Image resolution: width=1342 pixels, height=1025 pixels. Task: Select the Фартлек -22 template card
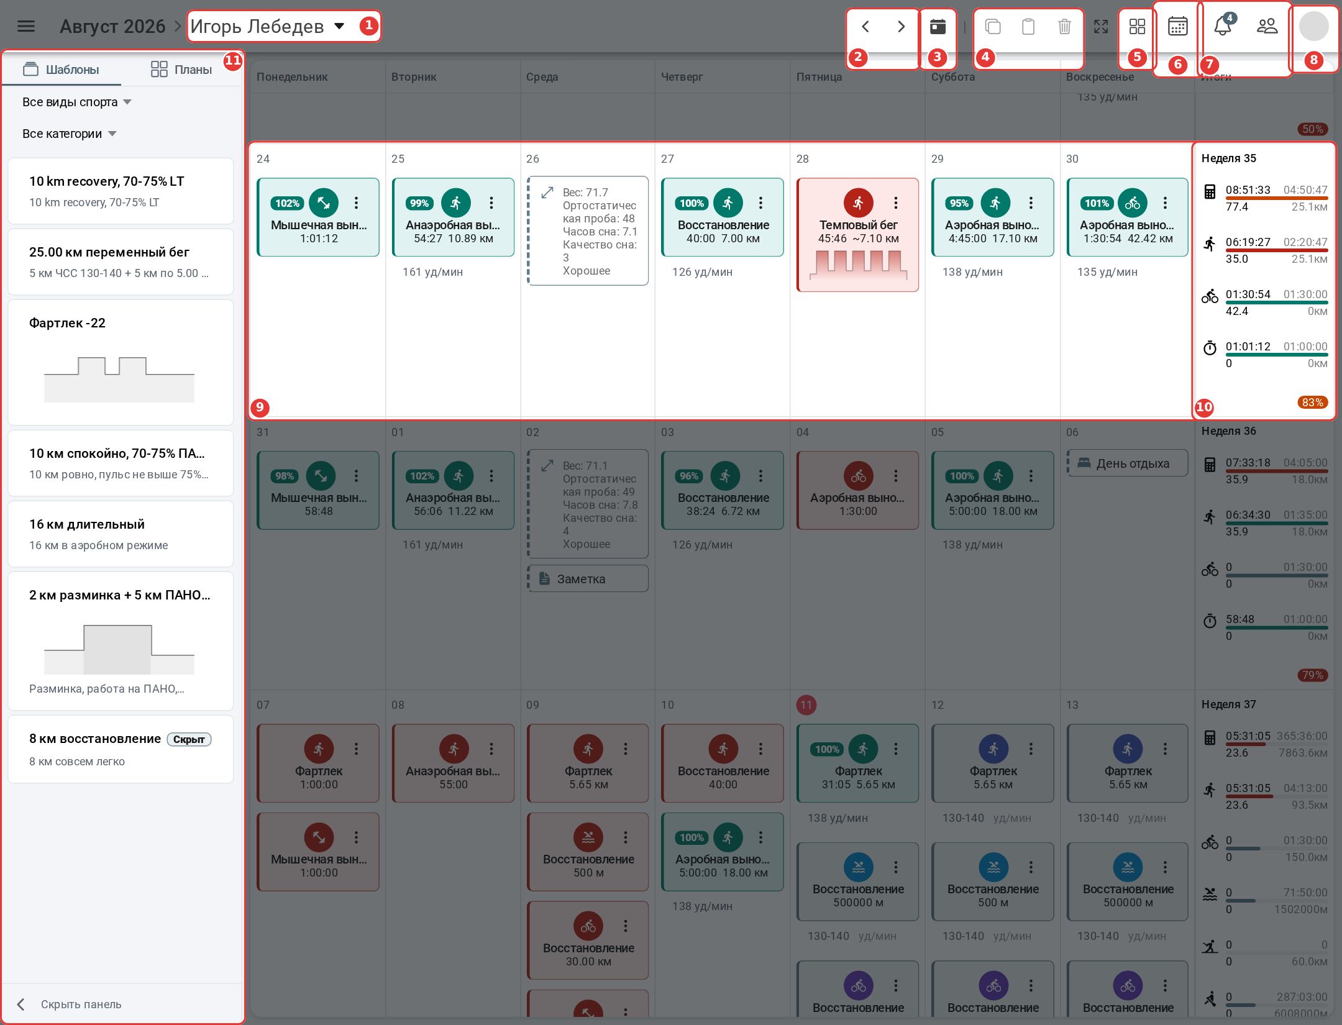(x=121, y=362)
